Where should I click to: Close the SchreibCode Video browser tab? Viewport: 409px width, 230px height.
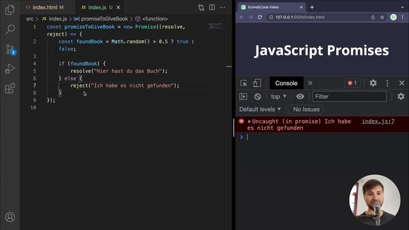301,7
